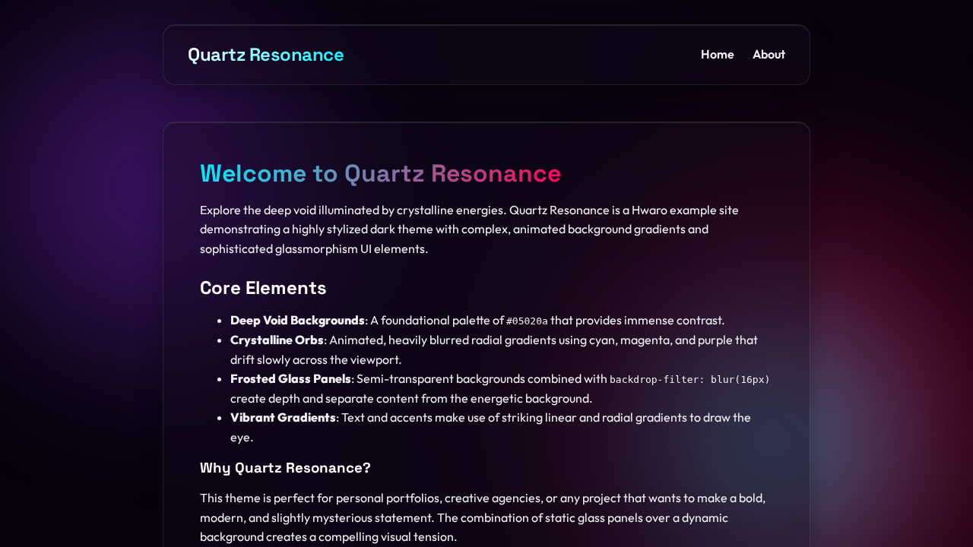Image resolution: width=973 pixels, height=547 pixels.
Task: Click the bold 'Frosted Glass Panels' text
Action: click(290, 378)
